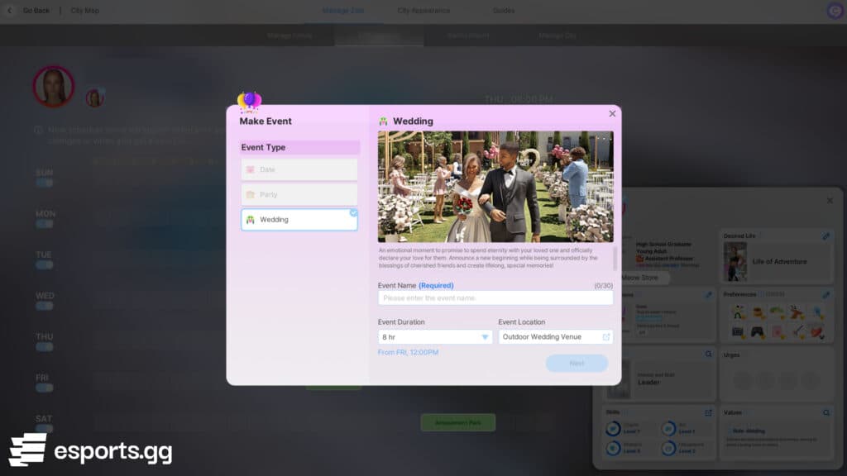847x476 pixels.
Task: Toggle the WED day switch
Action: pos(45,306)
